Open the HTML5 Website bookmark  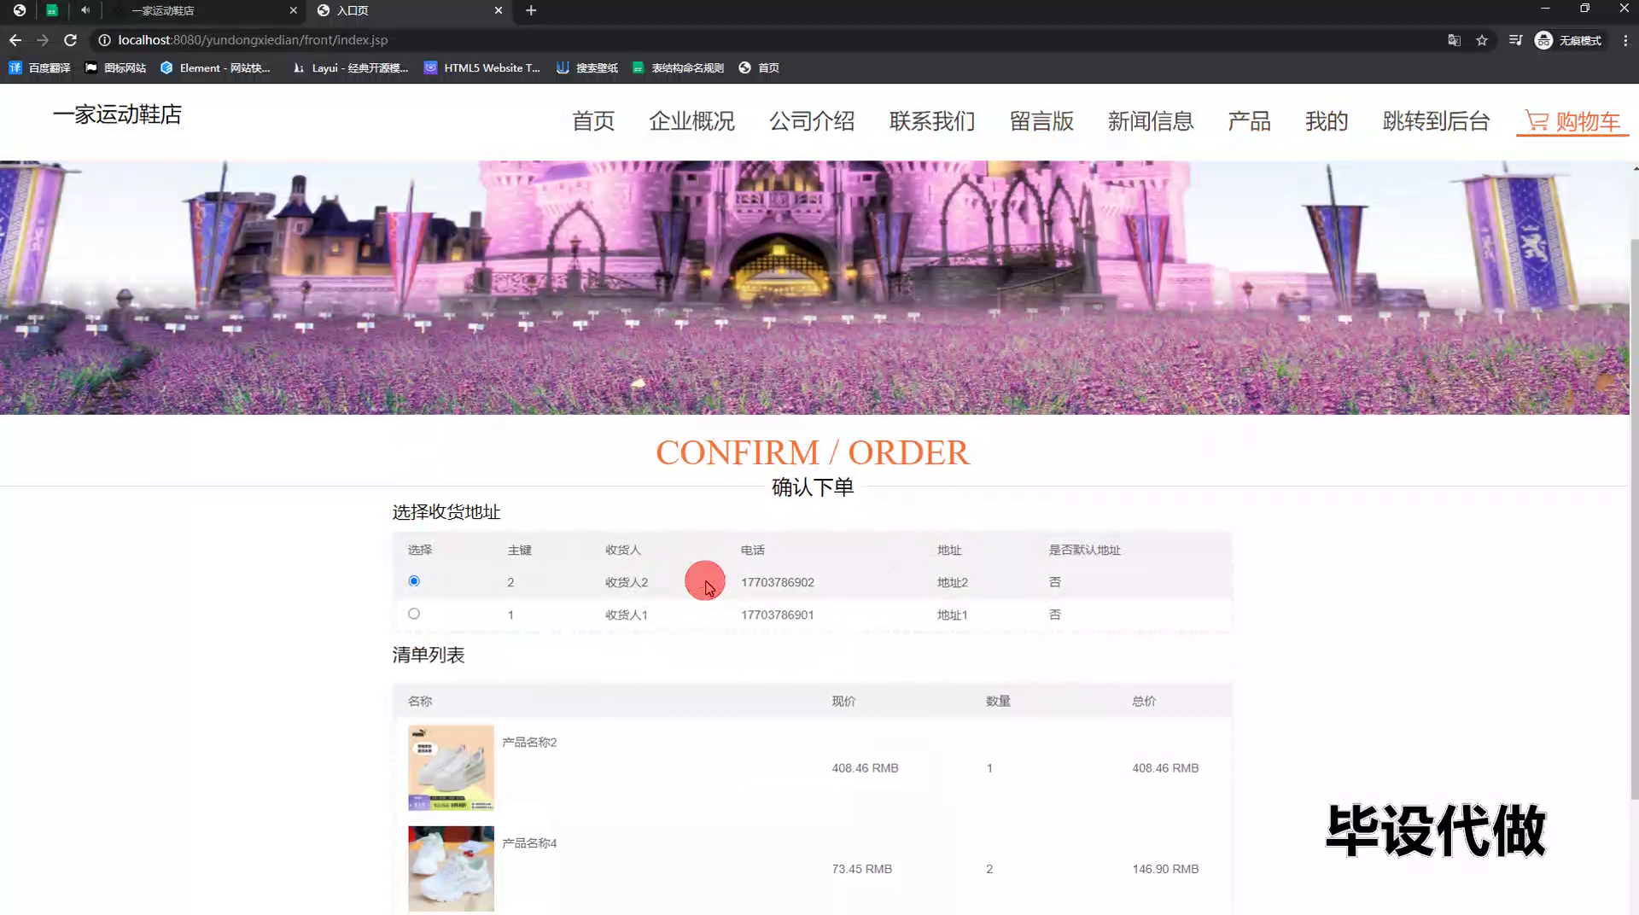(482, 67)
